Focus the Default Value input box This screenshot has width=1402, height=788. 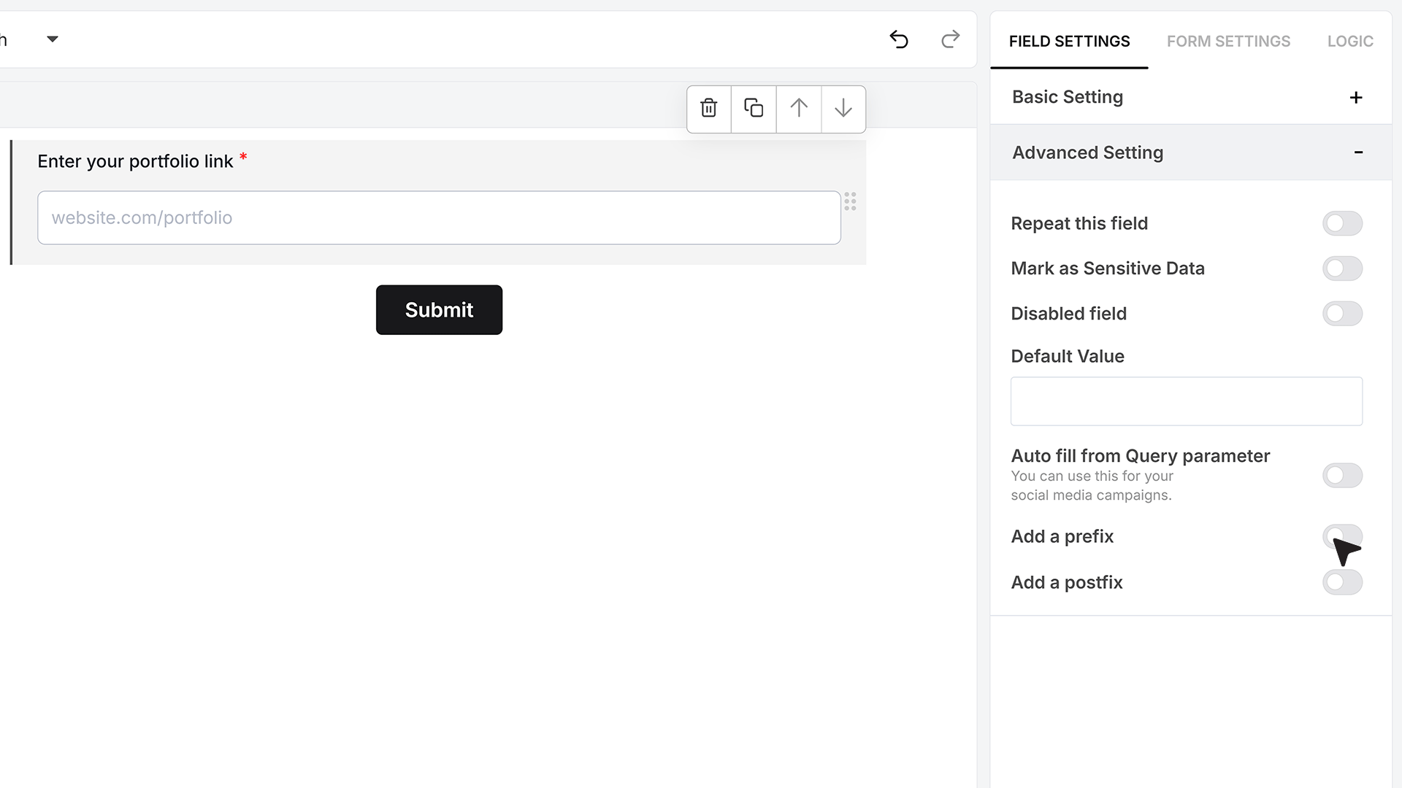pyautogui.click(x=1187, y=401)
